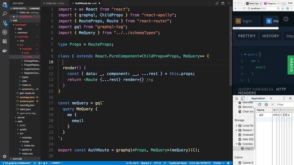Show more DevTools tabs chevron

271,99
